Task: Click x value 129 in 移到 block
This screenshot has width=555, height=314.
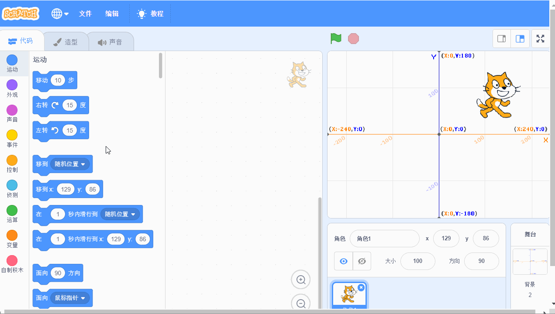Action: (x=66, y=189)
